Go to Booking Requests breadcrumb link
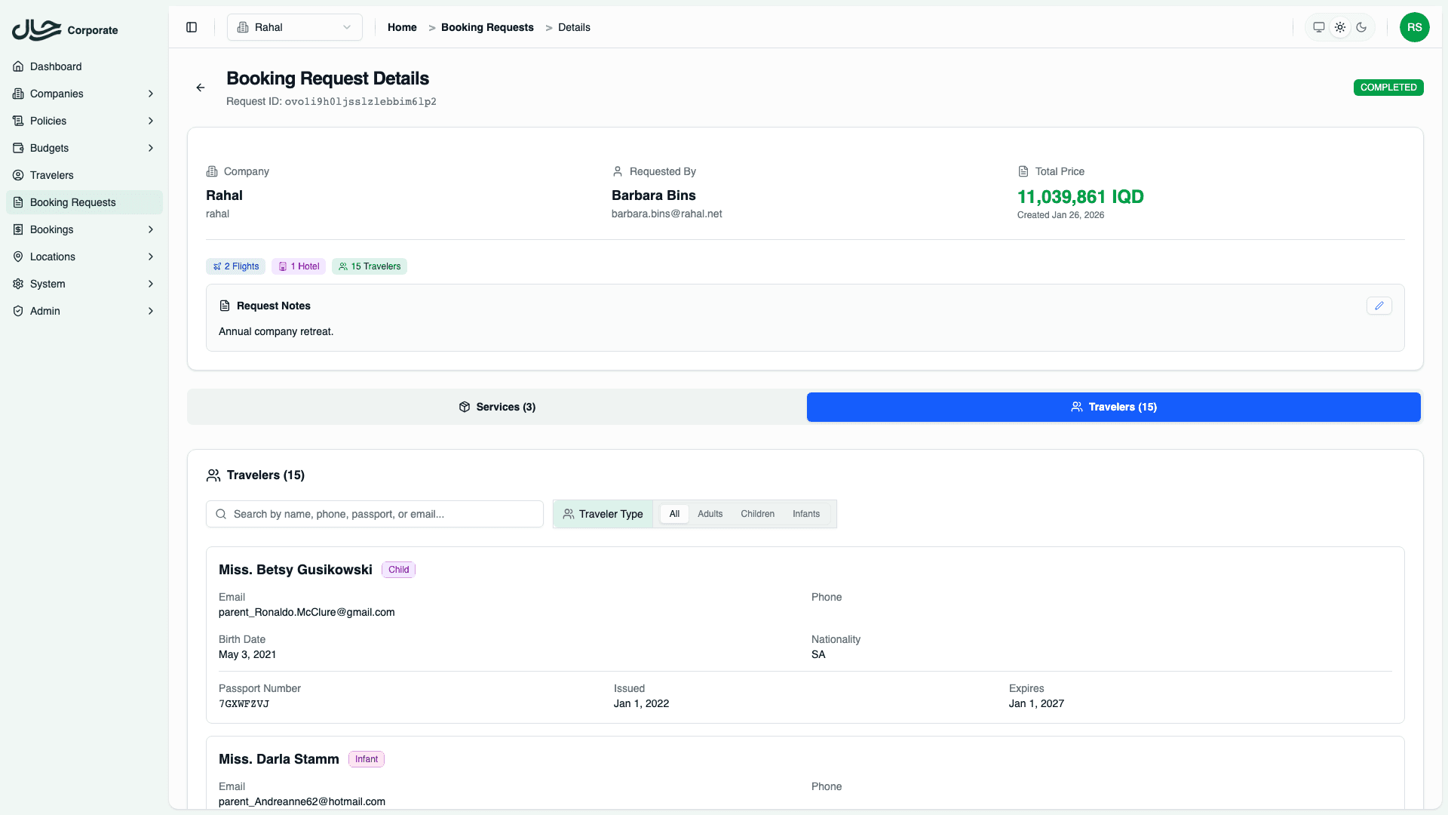1448x815 pixels. (x=487, y=27)
